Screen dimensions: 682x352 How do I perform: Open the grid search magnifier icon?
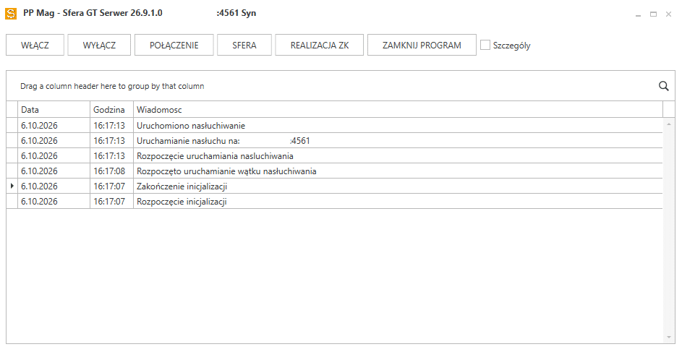pos(664,86)
